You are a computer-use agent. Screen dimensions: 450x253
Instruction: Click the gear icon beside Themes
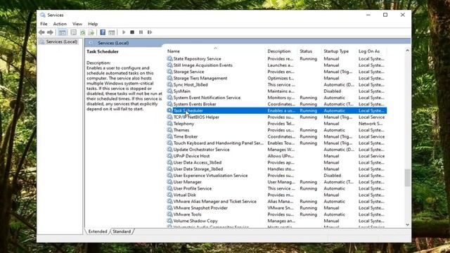[169, 130]
